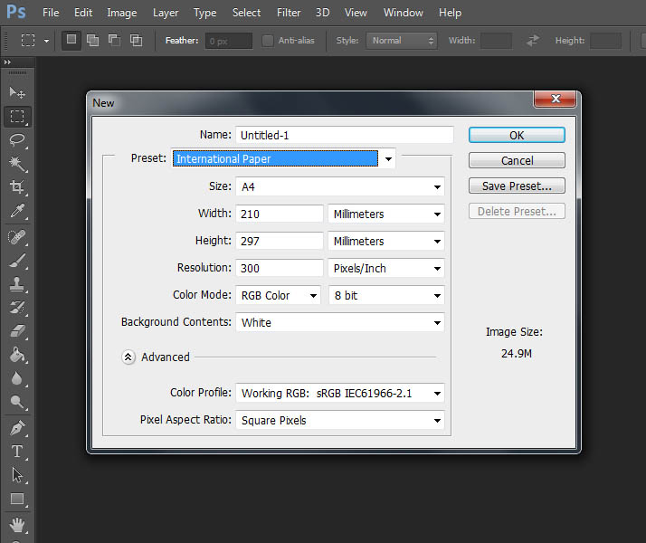Open the Preset dropdown International Paper
Image resolution: width=646 pixels, height=543 pixels.
[283, 158]
